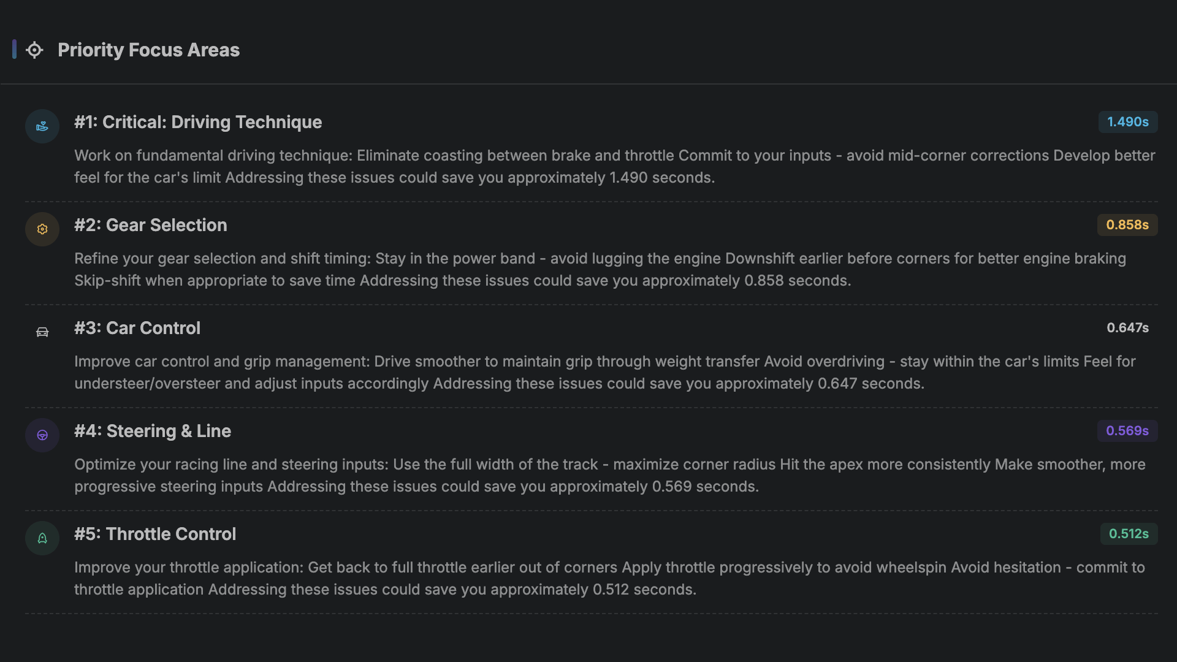Screen dimensions: 1177x662
Task: Click the crosshair Priority Focus Areas icon
Action: (34, 50)
